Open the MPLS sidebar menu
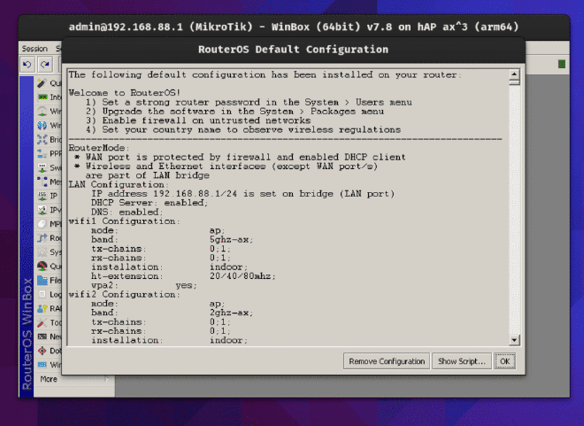Image resolution: width=584 pixels, height=426 pixels. [x=49, y=224]
